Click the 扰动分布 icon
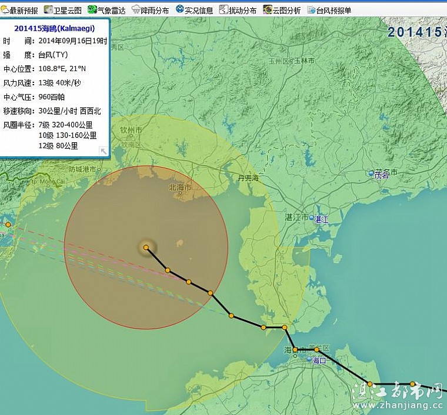The width and height of the screenshot is (447, 415). coord(223,10)
